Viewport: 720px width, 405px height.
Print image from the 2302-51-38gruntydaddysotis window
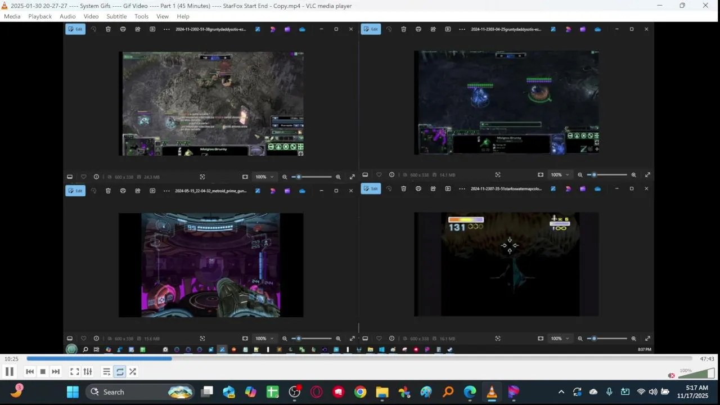click(x=123, y=29)
